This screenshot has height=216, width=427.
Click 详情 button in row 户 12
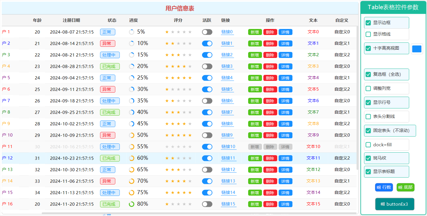click(x=285, y=158)
